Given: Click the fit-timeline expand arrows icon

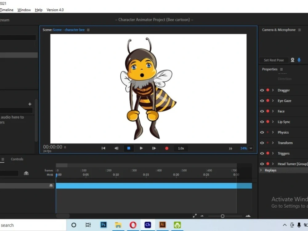Looking at the screenshot, I should [195, 216].
